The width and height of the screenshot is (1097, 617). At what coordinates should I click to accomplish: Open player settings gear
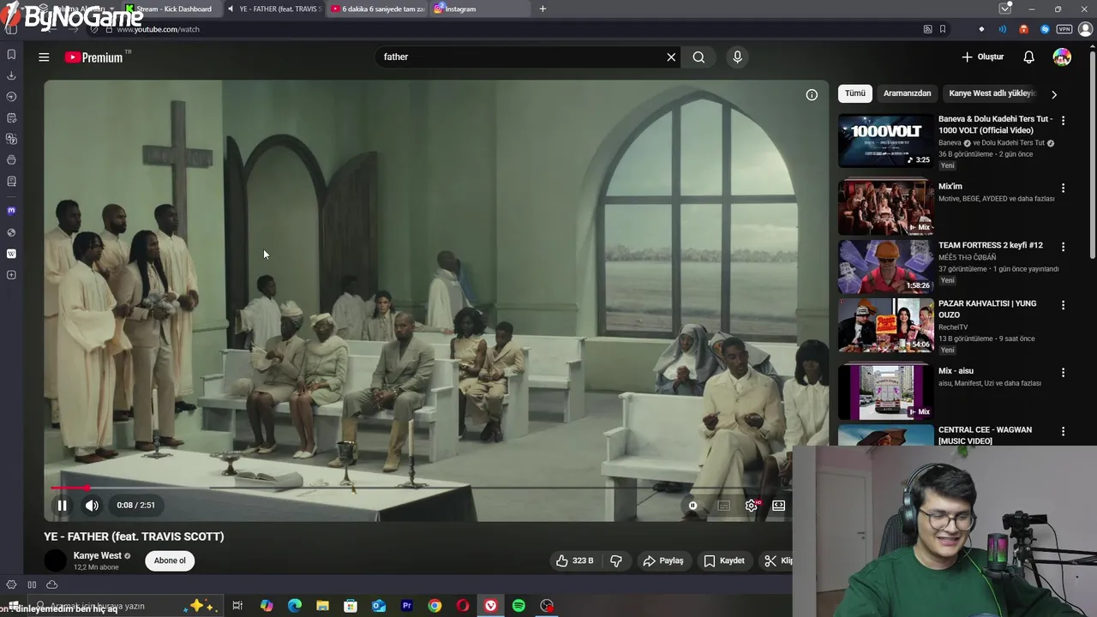pyautogui.click(x=751, y=506)
